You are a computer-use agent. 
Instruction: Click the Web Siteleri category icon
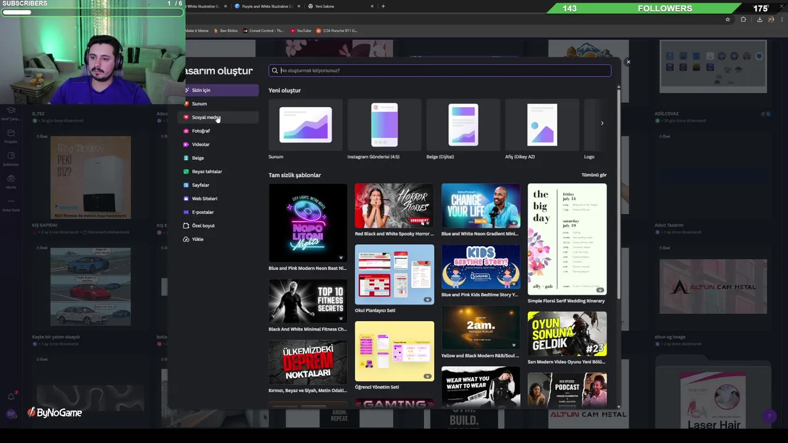pyautogui.click(x=186, y=199)
